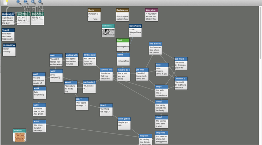The width and height of the screenshot is (262, 145).
Task: Select the green Start passage
Action: [x=123, y=45]
